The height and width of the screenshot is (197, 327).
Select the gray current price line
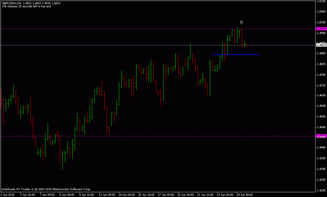[x=157, y=45]
